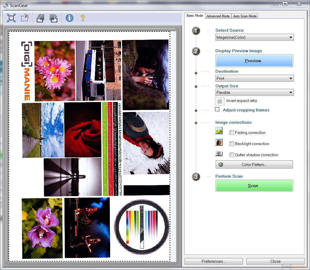Rotate the preview image right
Image resolution: width=310 pixels, height=270 pixels.
(x=53, y=18)
